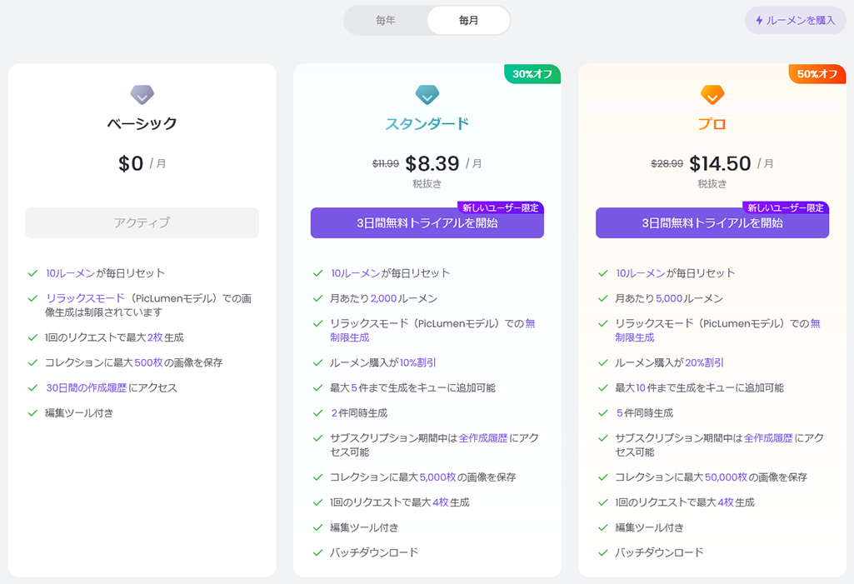This screenshot has width=854, height=584.
Task: Click the Basic plan gray diamond icon
Action: point(142,95)
